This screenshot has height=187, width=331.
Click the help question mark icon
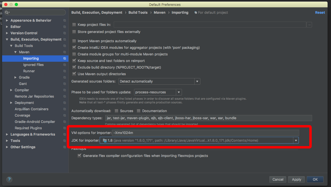[9, 180]
